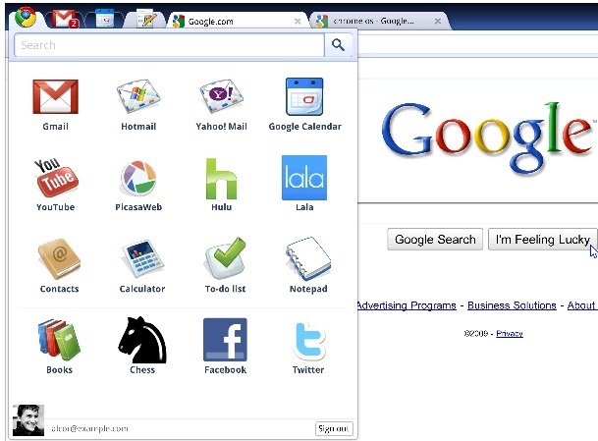This screenshot has height=441, width=598.
Task: Launch Hotmail from the app grid
Action: point(138,96)
